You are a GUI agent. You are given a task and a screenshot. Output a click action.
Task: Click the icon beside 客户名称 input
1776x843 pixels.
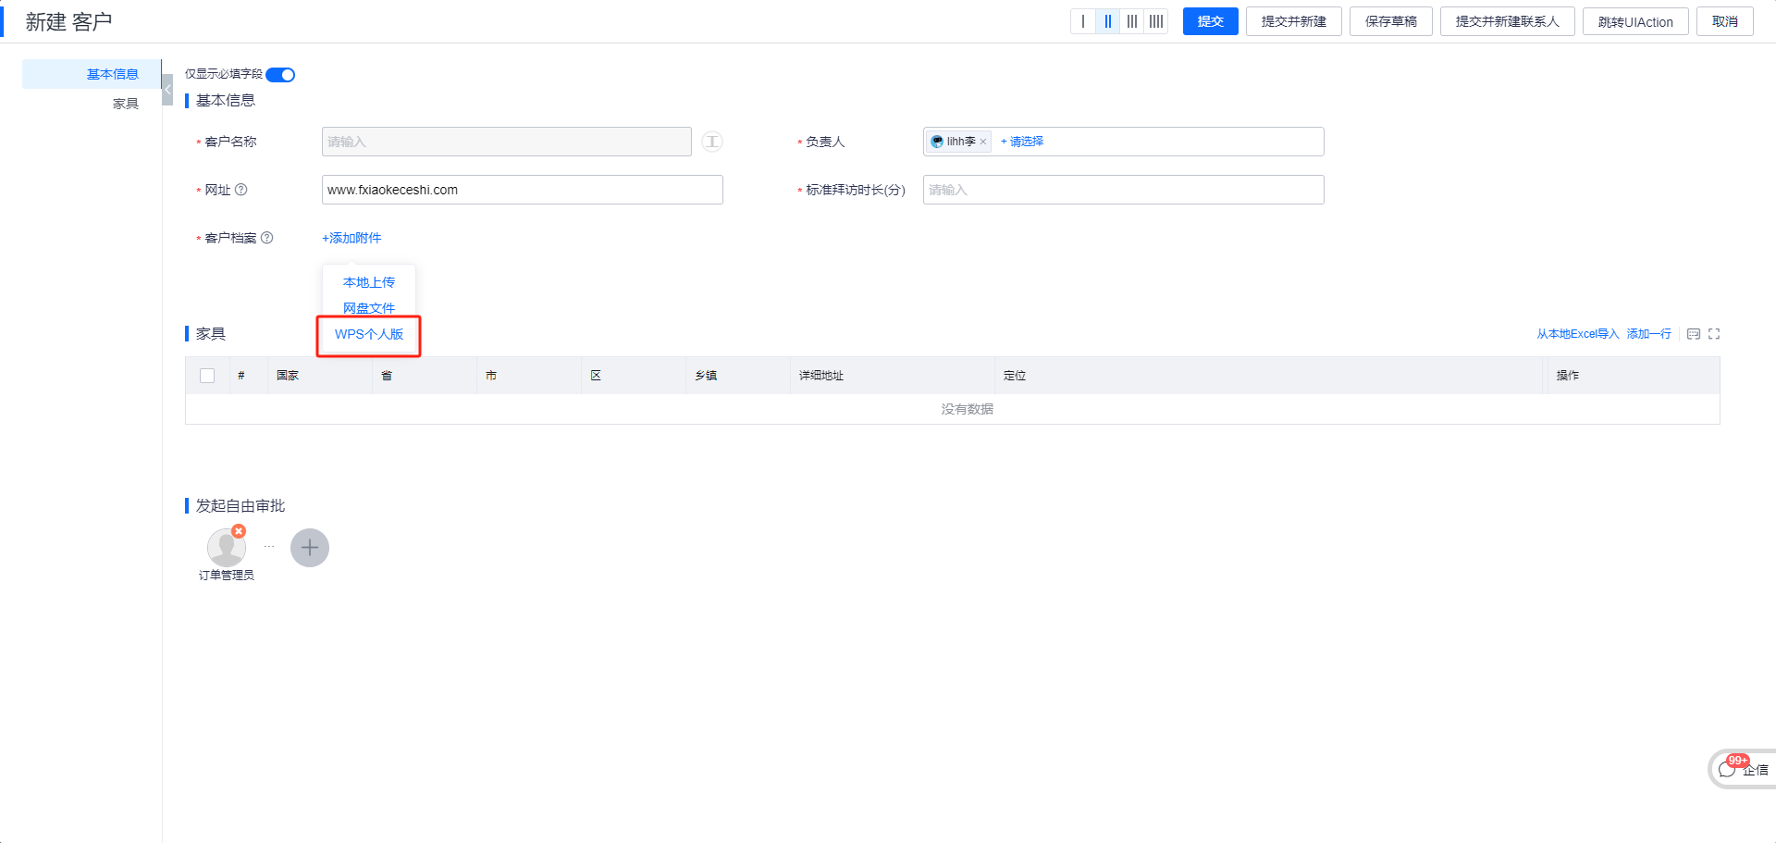tap(712, 142)
